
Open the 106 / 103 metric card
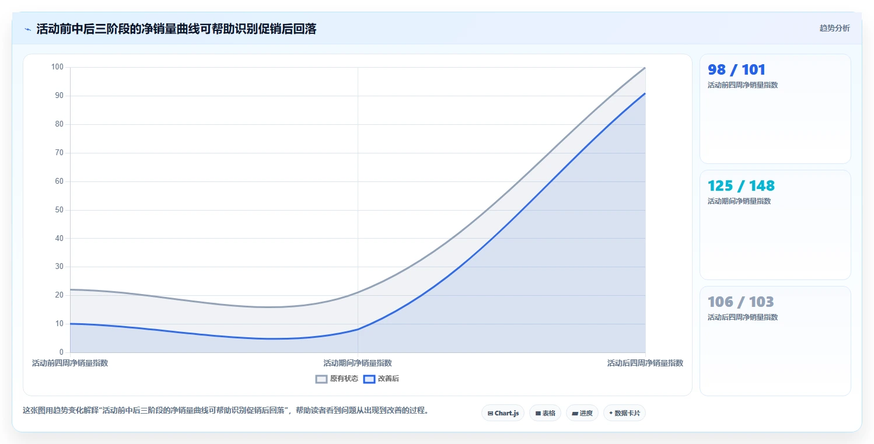pos(775,341)
